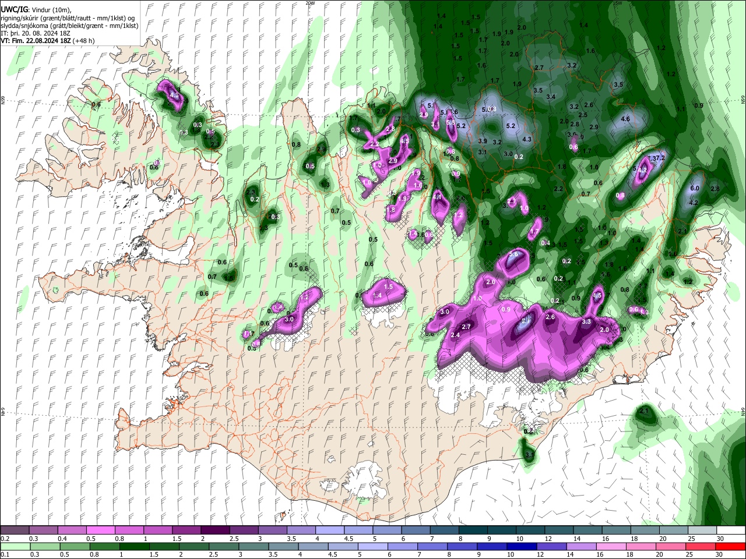Click the '2.1' value off the southeast coast

644,411
